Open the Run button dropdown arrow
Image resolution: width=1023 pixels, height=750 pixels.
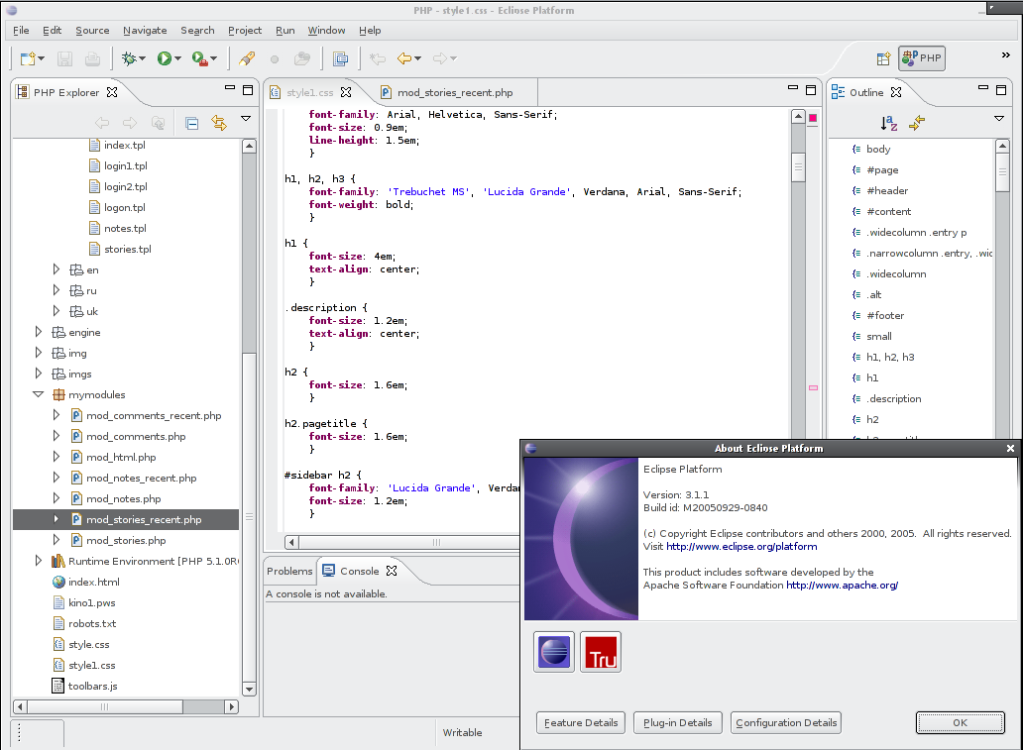177,58
